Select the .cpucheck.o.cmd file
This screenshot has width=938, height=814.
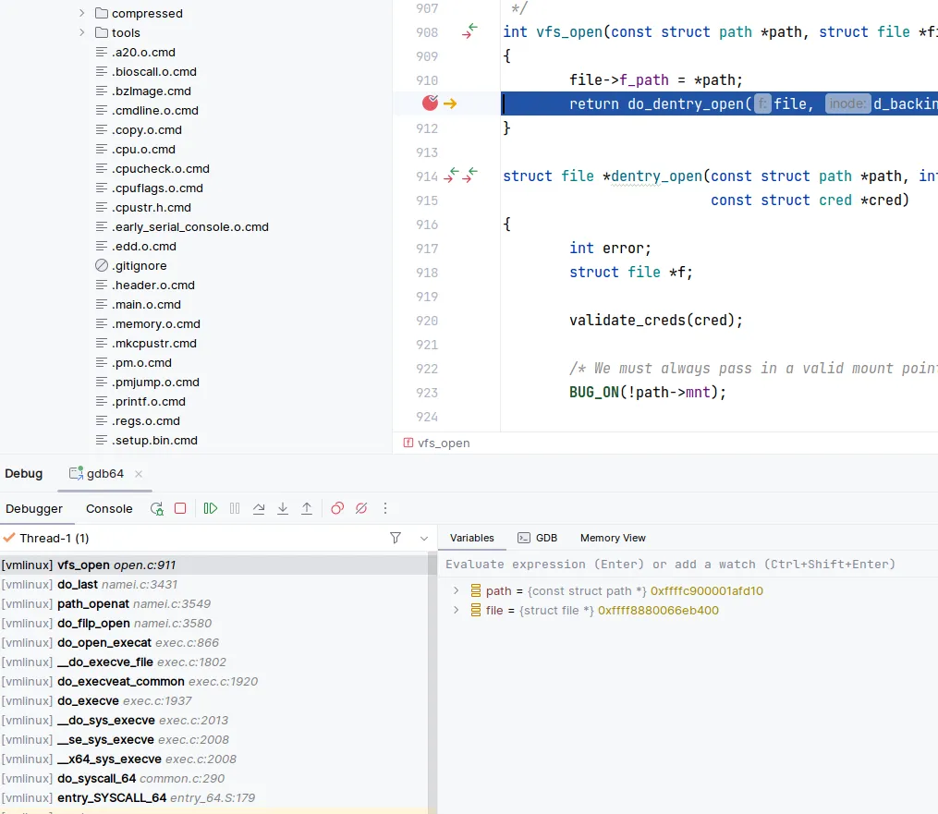(x=152, y=169)
